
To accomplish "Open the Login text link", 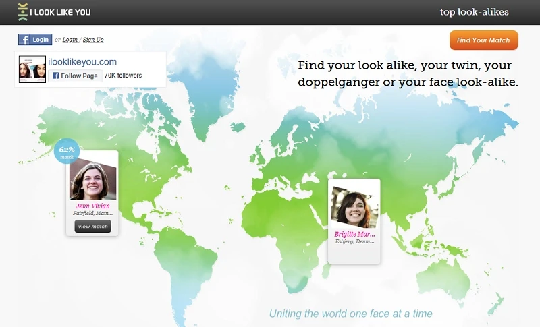I will (70, 40).
